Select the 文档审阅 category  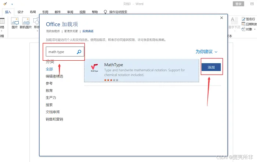tap(53, 112)
